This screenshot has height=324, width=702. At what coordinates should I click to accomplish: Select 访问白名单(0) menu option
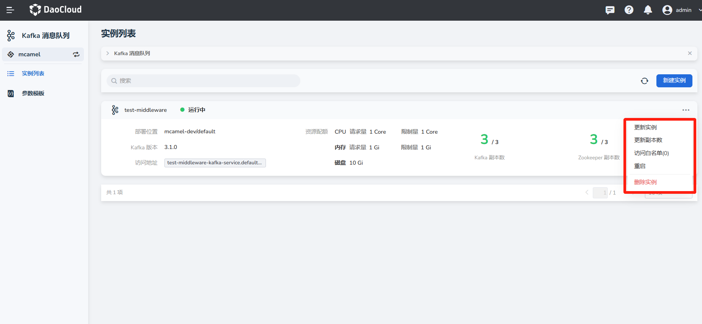(x=651, y=153)
